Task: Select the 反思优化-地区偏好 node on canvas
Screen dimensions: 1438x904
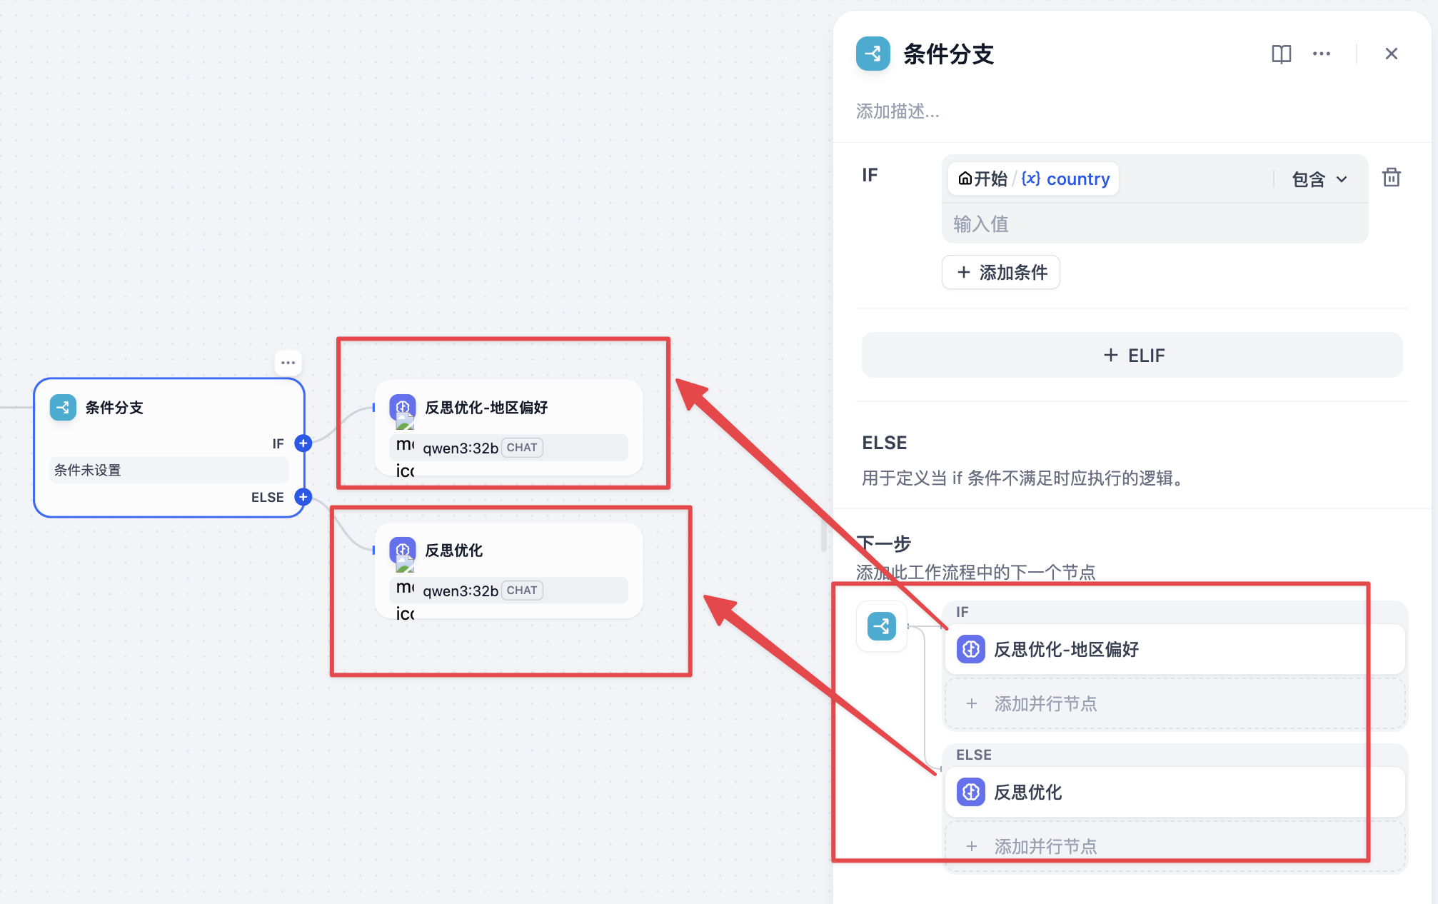Action: 508,428
